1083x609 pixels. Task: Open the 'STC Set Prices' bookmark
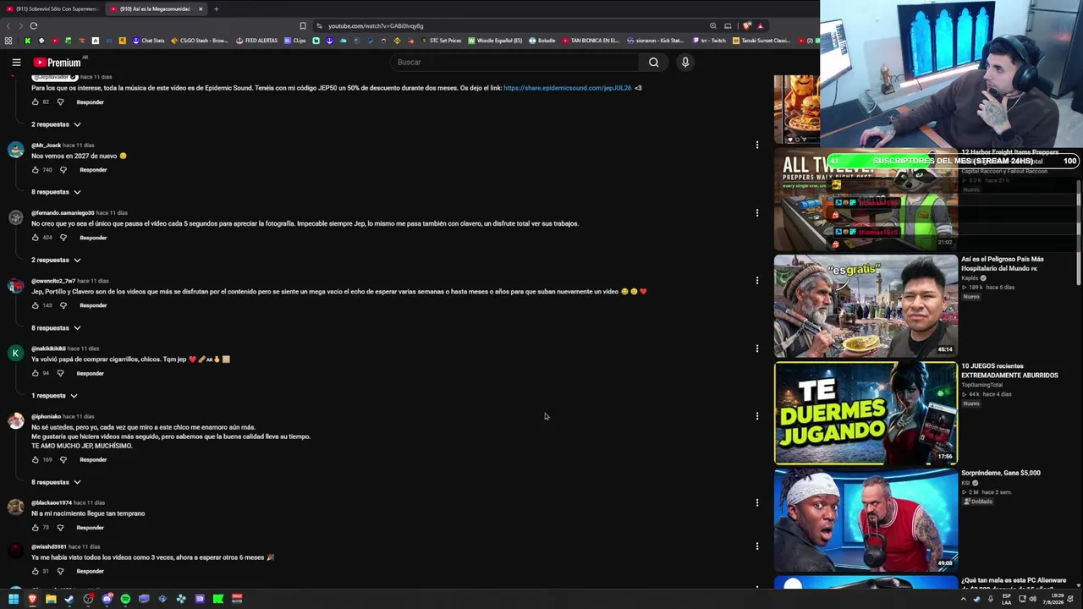(x=441, y=41)
